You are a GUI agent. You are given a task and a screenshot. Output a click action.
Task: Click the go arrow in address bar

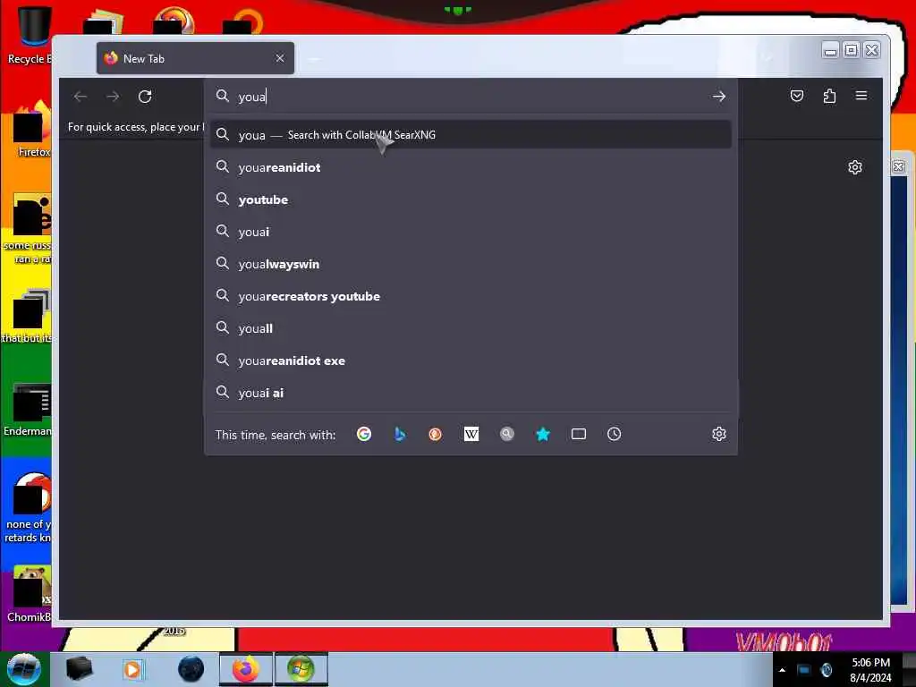pyautogui.click(x=719, y=97)
